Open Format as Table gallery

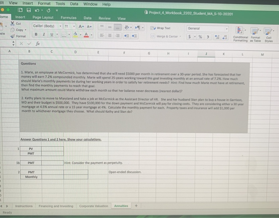tap(255, 35)
